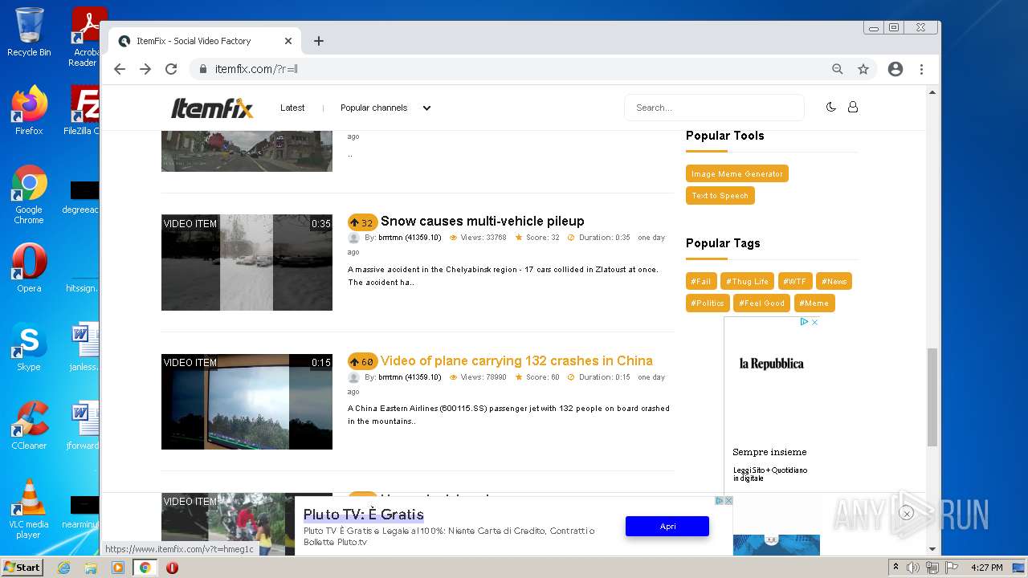This screenshot has height=578, width=1028.
Task: Select the #Thug Life tag
Action: [x=747, y=281]
